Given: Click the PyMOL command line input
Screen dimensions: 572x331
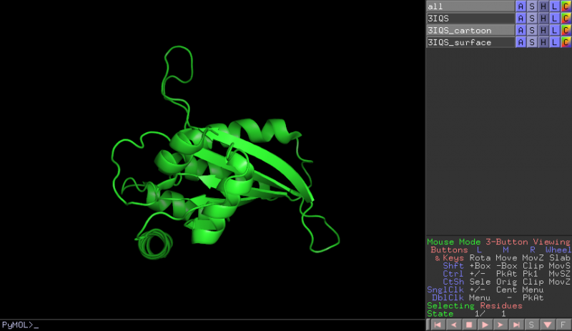Looking at the screenshot, I should (214, 325).
